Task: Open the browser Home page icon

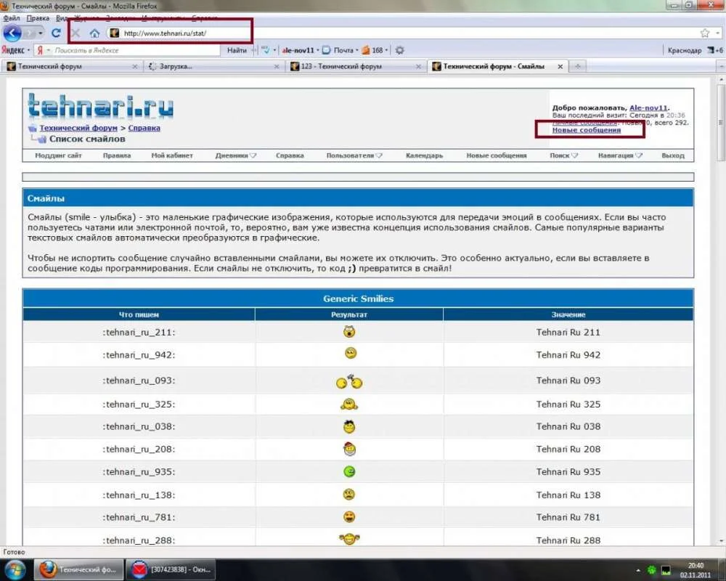Action: pyautogui.click(x=94, y=33)
